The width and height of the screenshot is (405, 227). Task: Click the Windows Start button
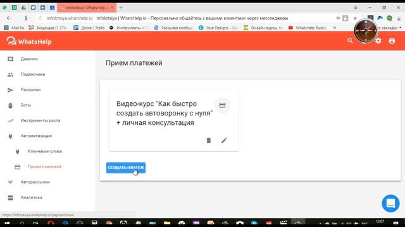[x=7, y=223]
